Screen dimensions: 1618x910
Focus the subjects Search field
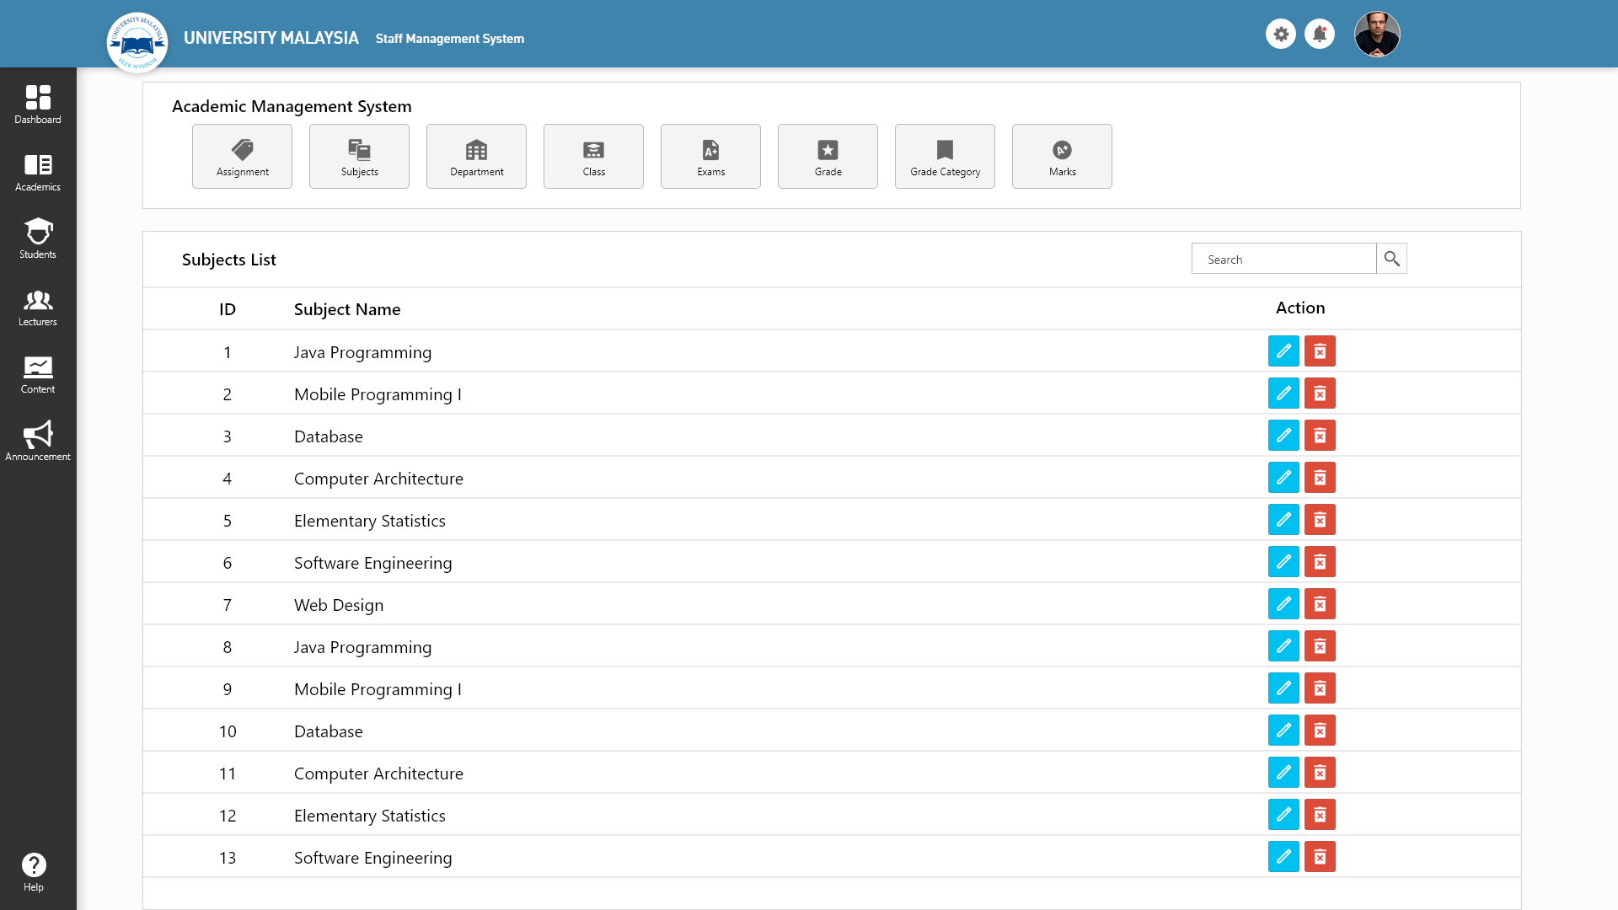pos(1284,259)
